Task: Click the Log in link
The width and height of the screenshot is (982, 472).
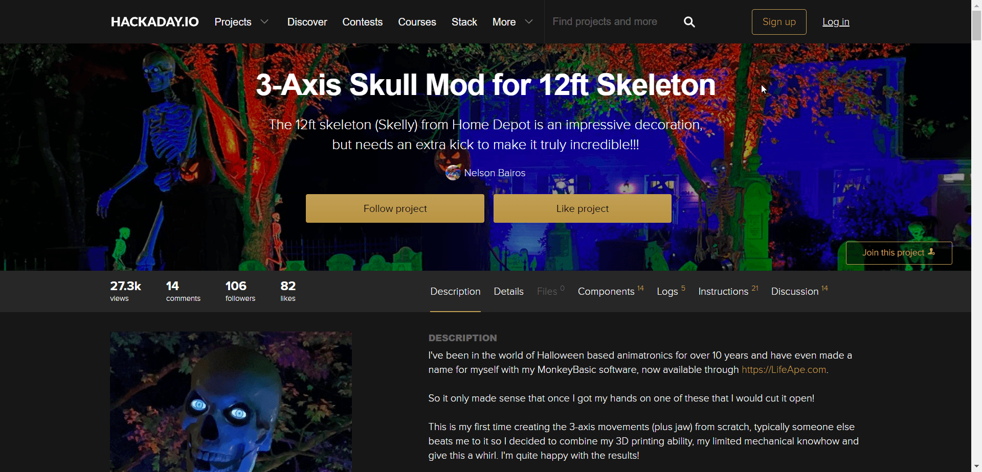Action: (x=836, y=22)
